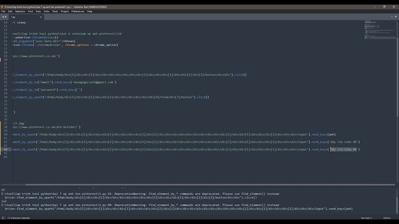Screen dimensions: 399x224
Task: Click line number 44 in gutter
Action: pos(6,149)
